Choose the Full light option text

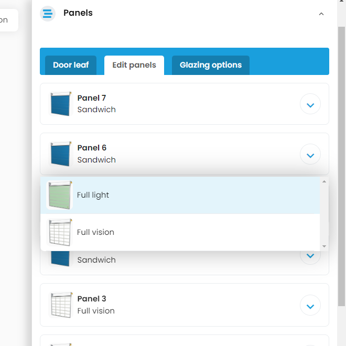93,195
